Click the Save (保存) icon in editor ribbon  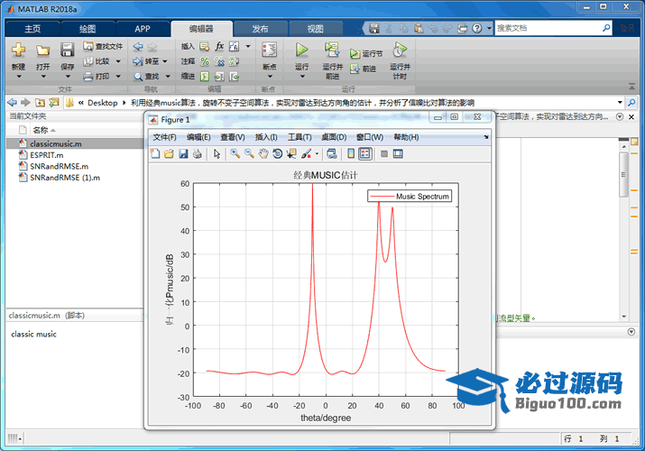pos(68,51)
